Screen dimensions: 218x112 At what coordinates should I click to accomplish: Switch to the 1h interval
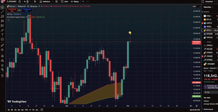point(25,2)
